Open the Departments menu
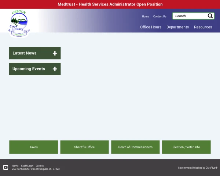Image resolution: width=220 pixels, height=176 pixels. pos(177,27)
